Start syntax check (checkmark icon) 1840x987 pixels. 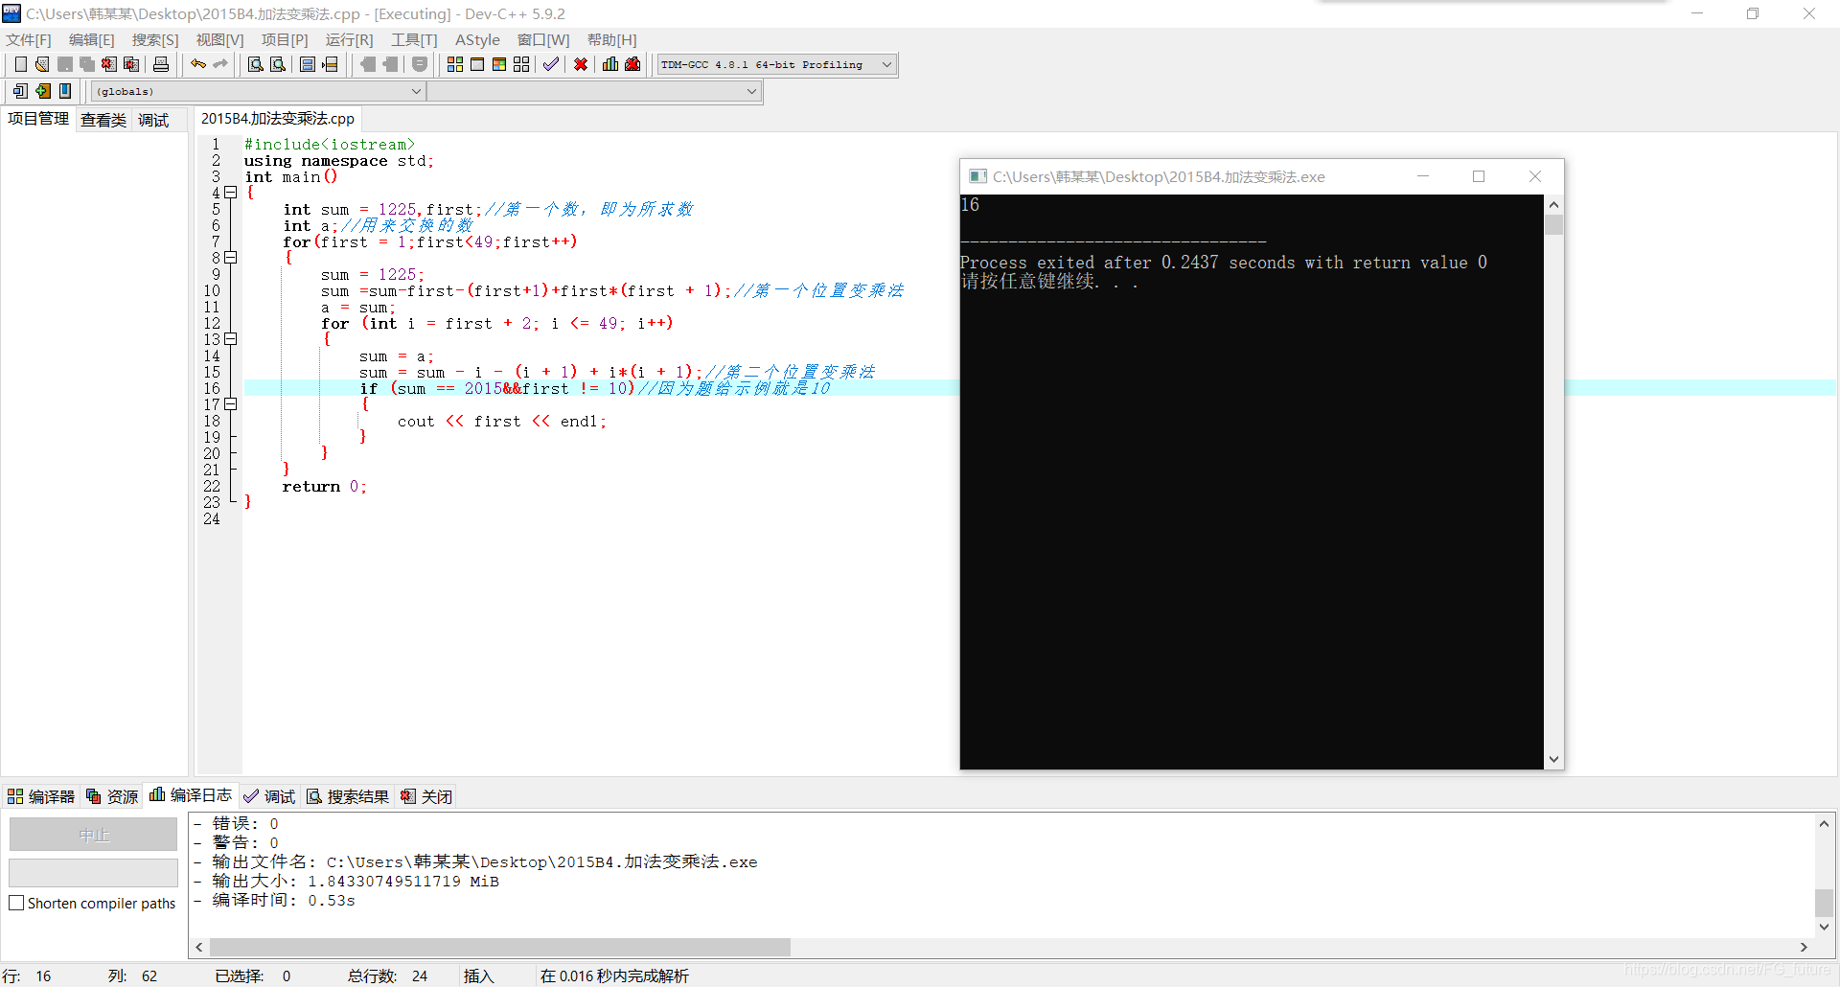[551, 64]
